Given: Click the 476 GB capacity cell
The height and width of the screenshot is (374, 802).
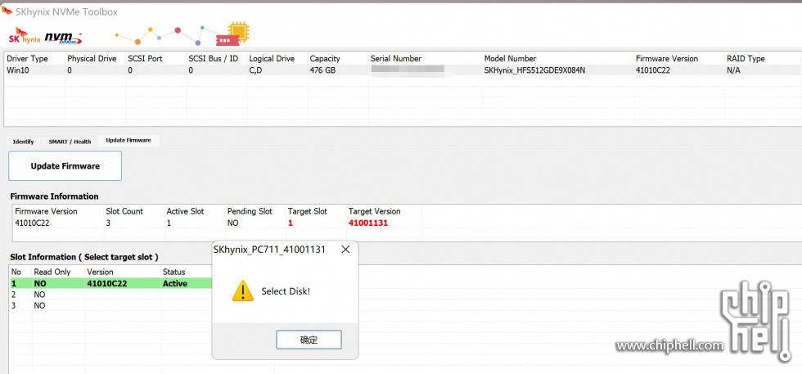Looking at the screenshot, I should (322, 70).
